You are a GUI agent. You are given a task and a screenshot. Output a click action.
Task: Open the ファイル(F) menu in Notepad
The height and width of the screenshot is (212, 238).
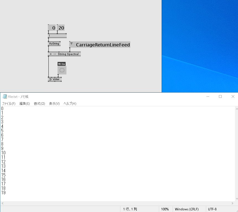tap(9, 104)
